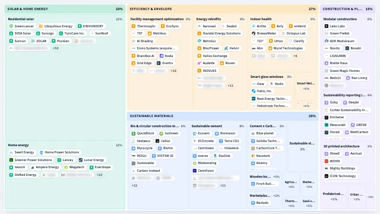Click the Measurabl logo icon
The width and height of the screenshot is (380, 214).
327,125
